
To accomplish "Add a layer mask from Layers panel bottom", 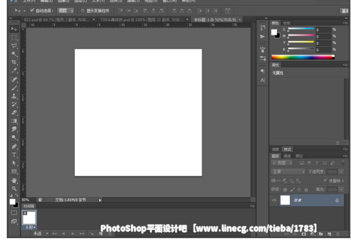I will click(x=304, y=234).
